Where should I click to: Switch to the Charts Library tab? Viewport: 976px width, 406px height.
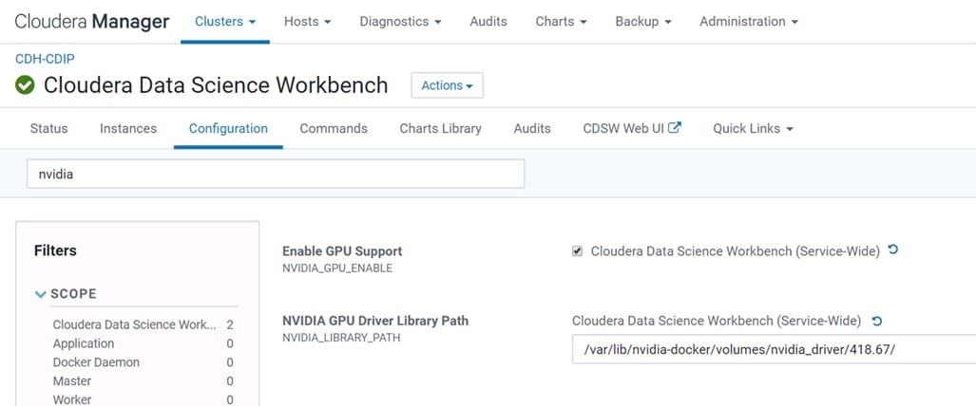pos(441,129)
